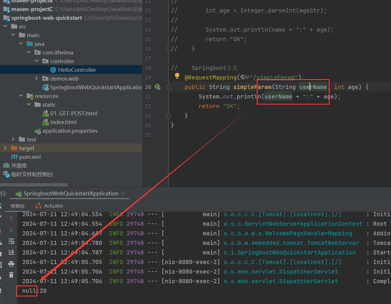Select SpringbootWebQuickstartApplication class in tree
Viewport: 391px width, 304px height.
[x=92, y=87]
